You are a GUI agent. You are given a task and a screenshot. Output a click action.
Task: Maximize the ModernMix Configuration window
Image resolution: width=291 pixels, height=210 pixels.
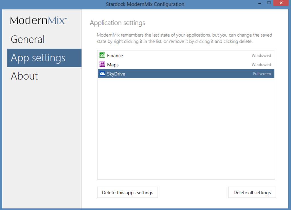[x=269, y=3]
